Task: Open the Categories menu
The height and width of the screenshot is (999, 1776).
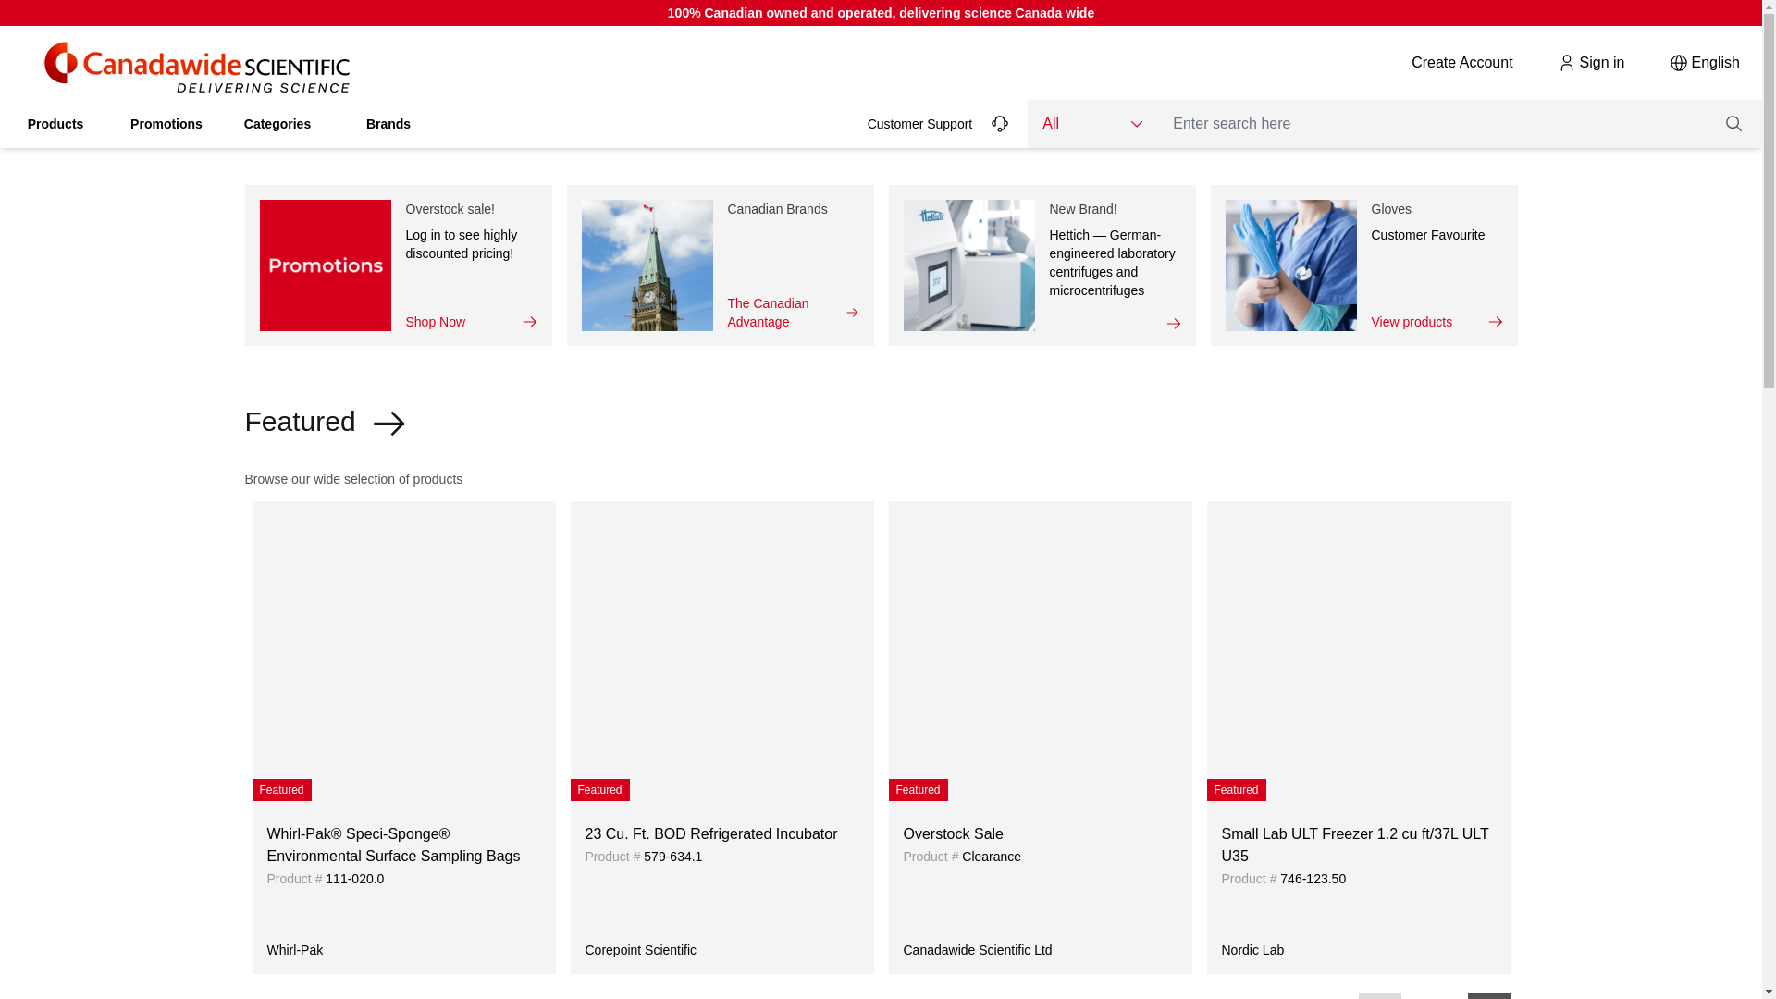Action: click(277, 124)
